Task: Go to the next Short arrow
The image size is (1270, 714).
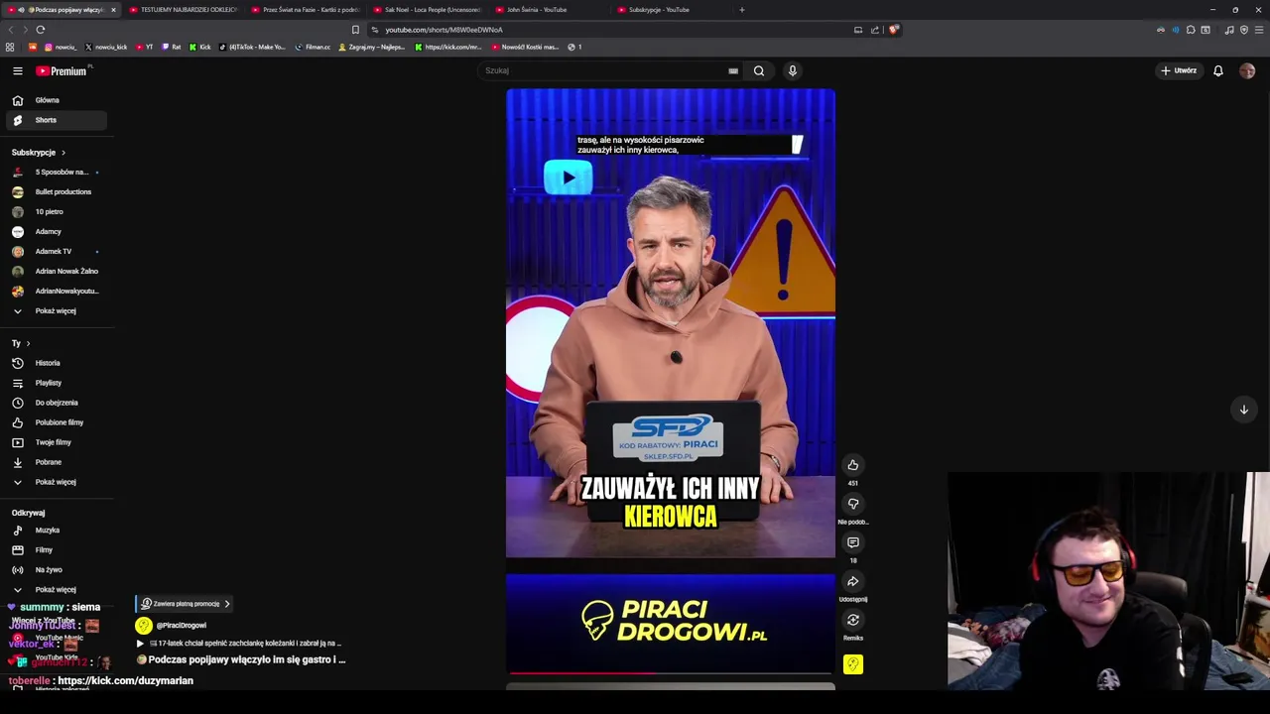Action: tap(1243, 410)
